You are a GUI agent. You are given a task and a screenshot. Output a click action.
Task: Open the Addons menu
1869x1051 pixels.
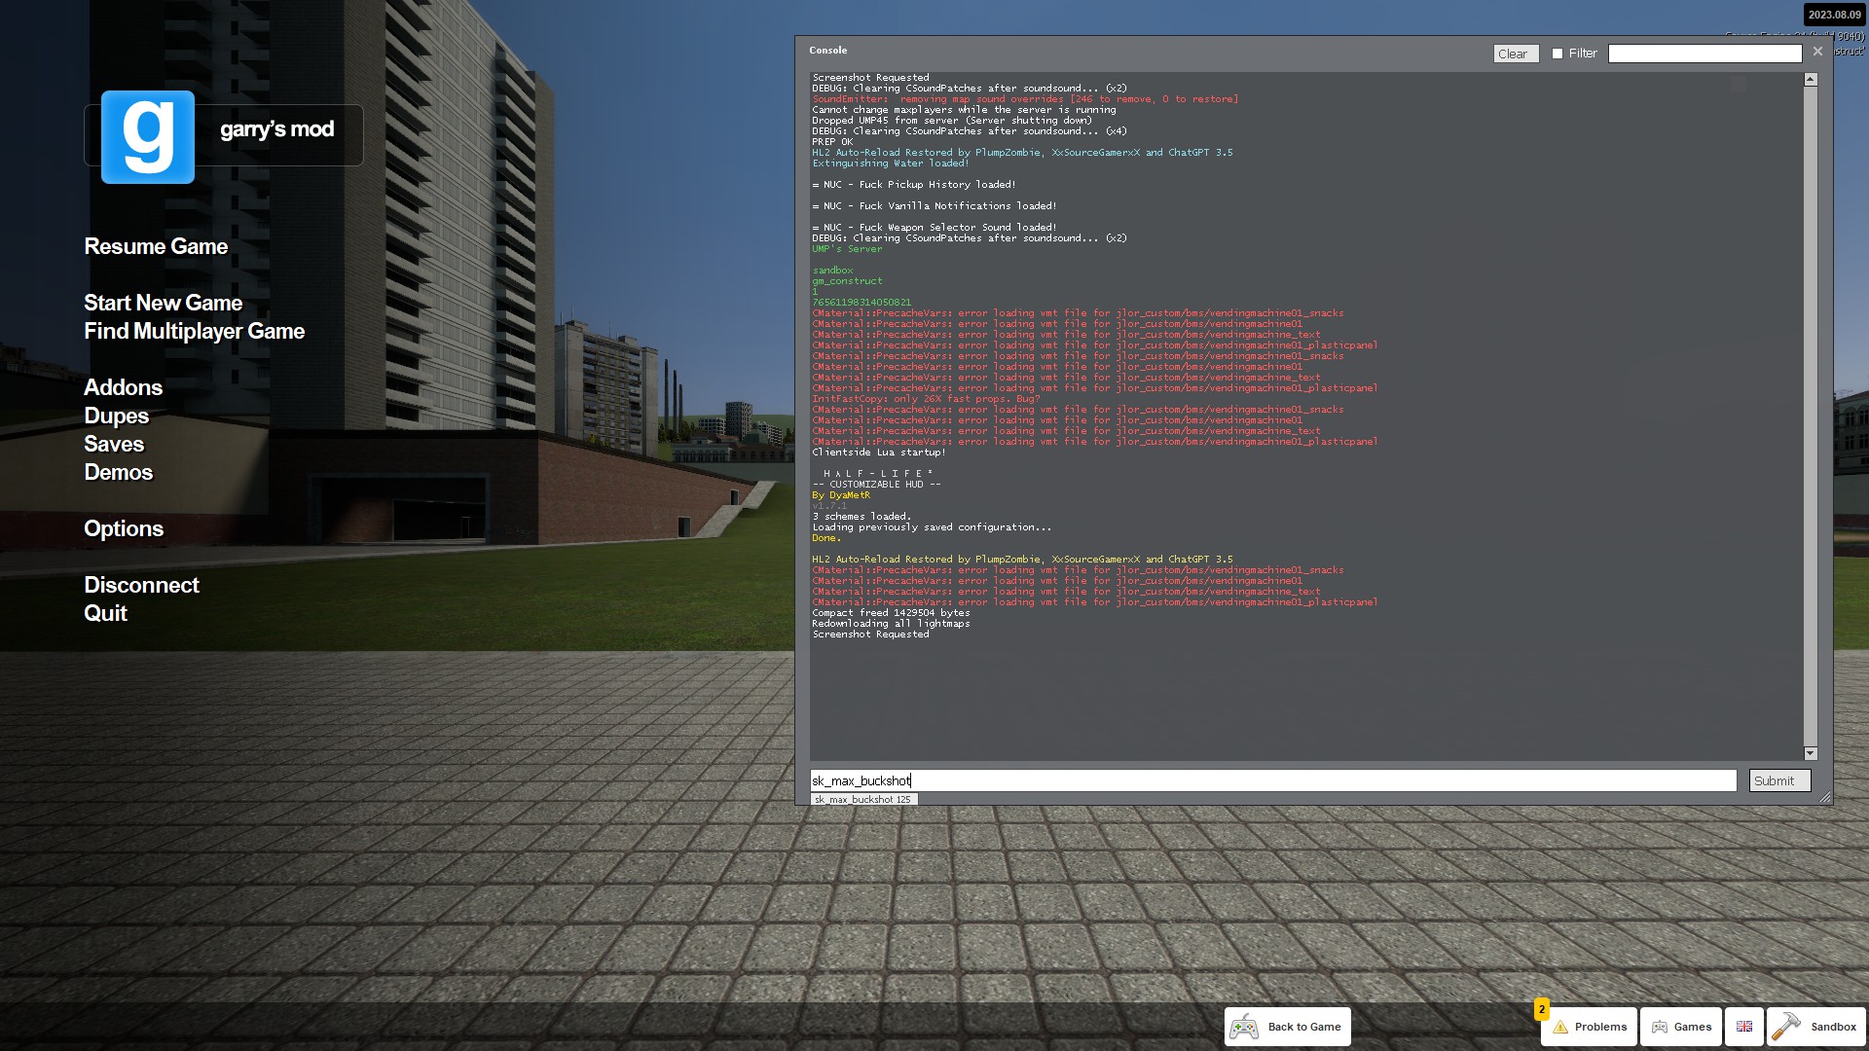[x=123, y=387]
